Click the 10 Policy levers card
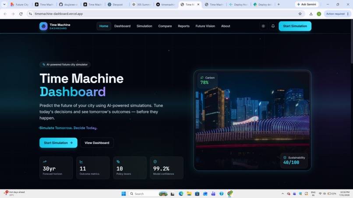 pos(130,168)
